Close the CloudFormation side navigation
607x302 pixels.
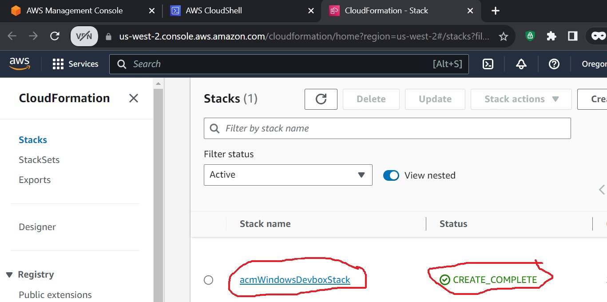pyautogui.click(x=134, y=98)
